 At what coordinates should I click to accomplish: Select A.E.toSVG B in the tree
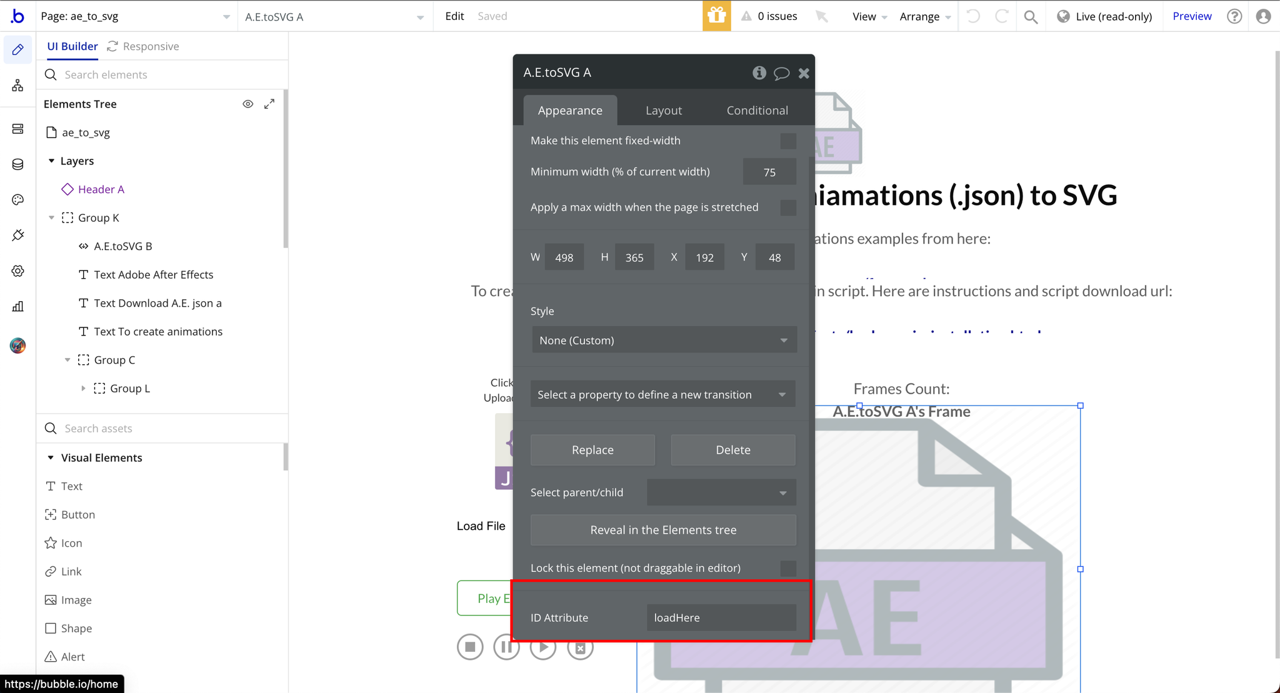coord(123,246)
